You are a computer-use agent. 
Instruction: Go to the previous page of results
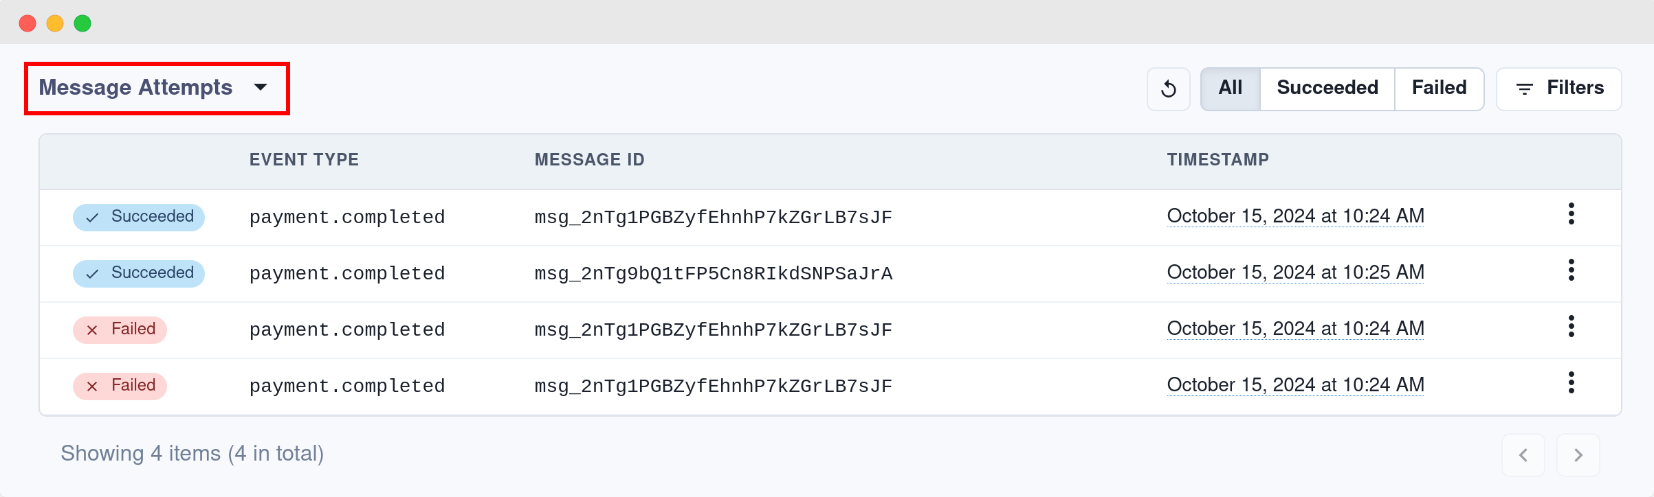(1524, 454)
